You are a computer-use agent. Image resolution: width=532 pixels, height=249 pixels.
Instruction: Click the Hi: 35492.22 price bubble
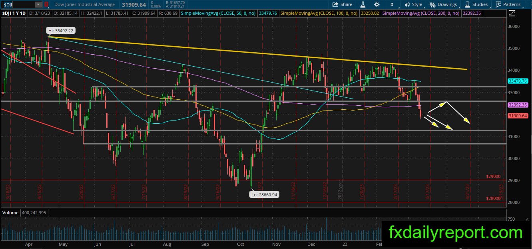(60, 31)
